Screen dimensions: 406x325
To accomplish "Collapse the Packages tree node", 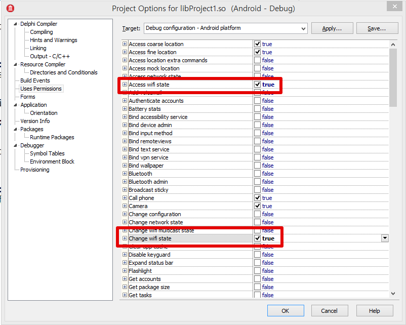I will 15,129.
